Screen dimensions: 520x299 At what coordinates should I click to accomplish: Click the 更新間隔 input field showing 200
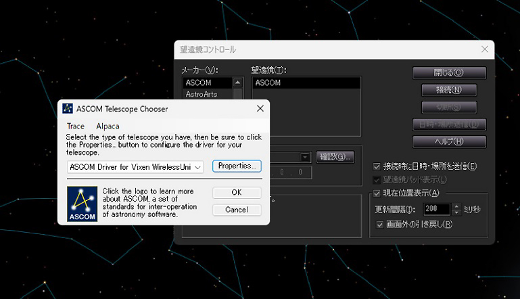point(436,209)
